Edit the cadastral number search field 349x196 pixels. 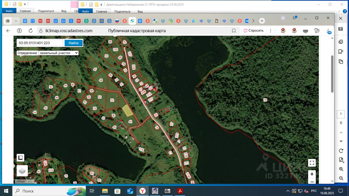coord(40,43)
